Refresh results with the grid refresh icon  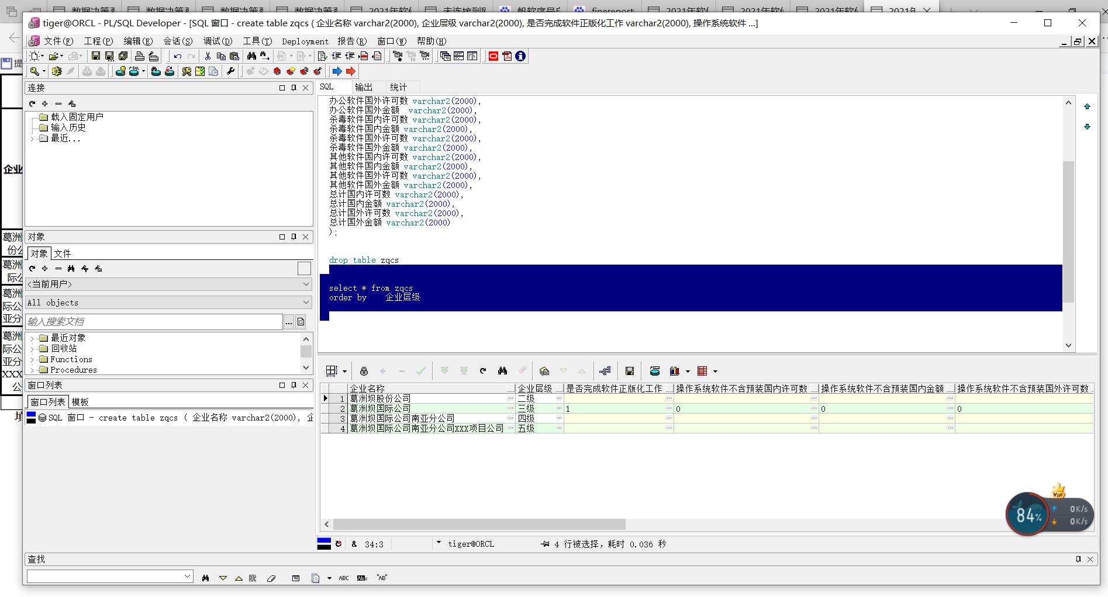coord(483,371)
